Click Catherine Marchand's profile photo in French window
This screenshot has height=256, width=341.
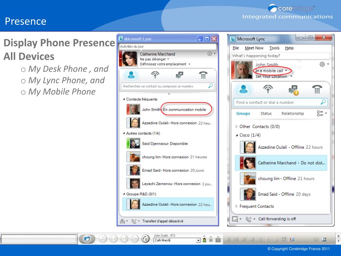tap(130, 59)
